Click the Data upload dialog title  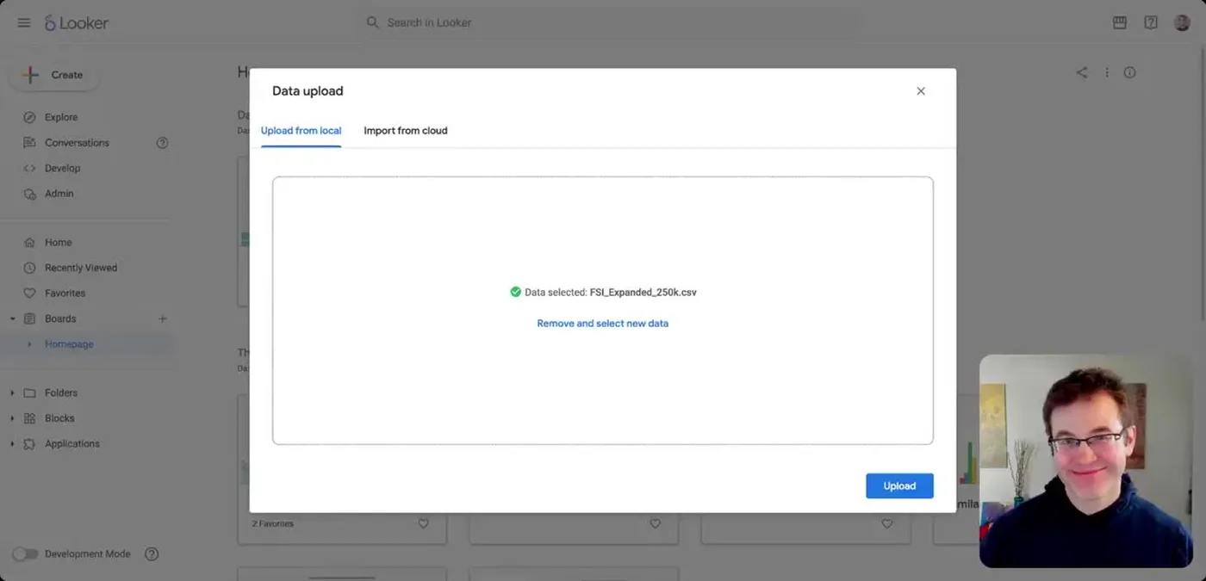click(x=308, y=91)
